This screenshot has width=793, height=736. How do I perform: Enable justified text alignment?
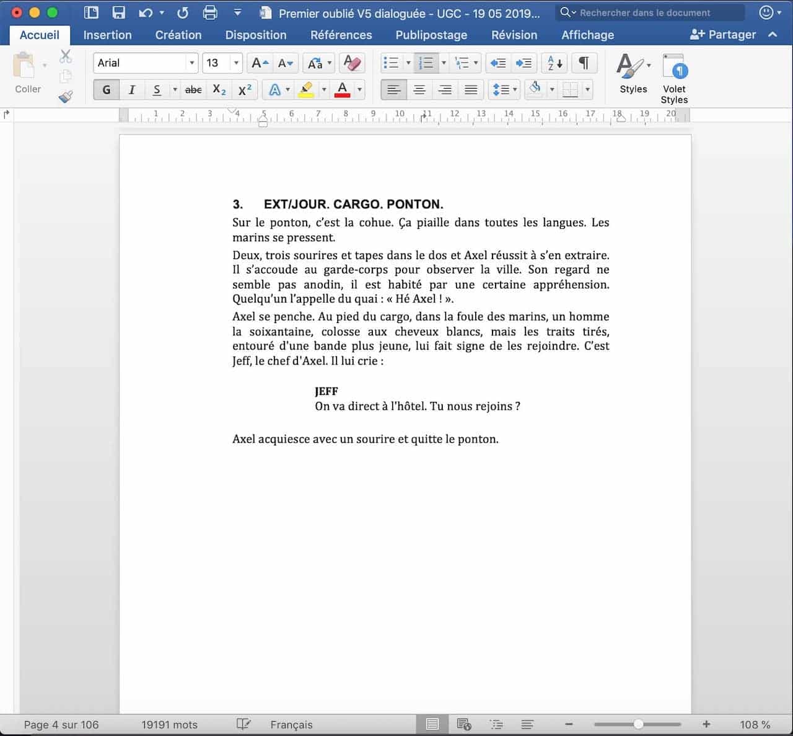[471, 90]
